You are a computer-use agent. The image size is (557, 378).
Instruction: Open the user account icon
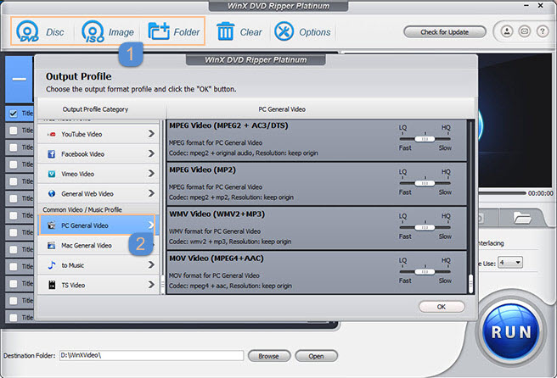(507, 31)
